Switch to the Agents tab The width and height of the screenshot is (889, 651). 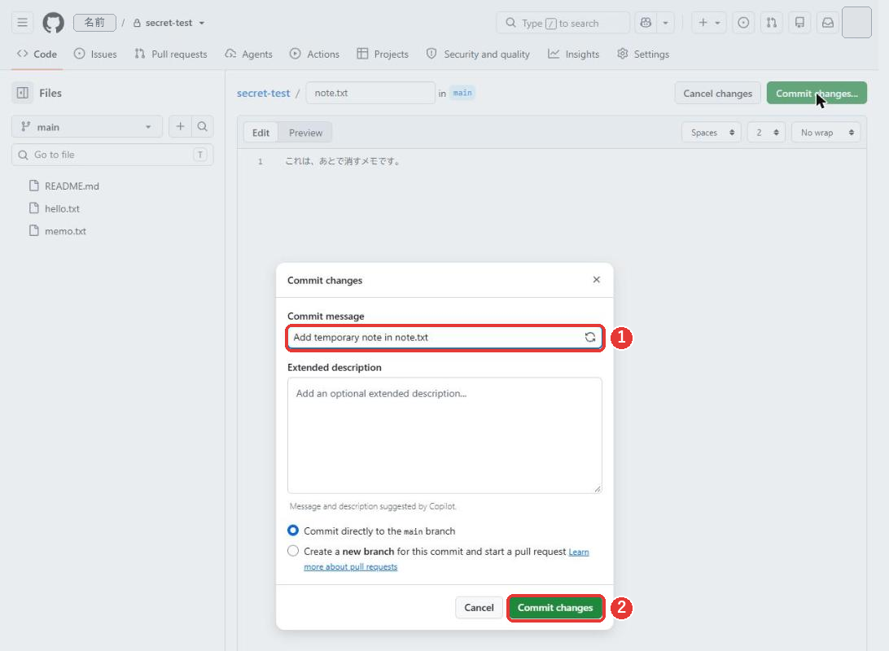249,54
